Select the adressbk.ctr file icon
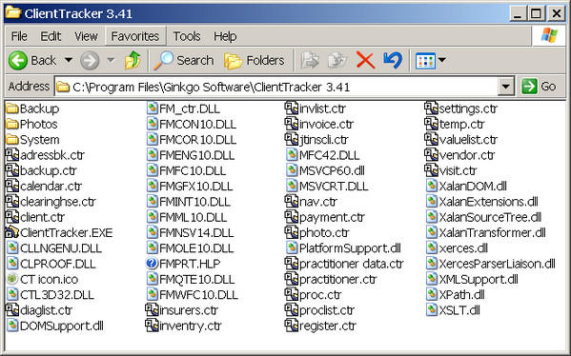This screenshot has height=356, width=571. [x=12, y=155]
